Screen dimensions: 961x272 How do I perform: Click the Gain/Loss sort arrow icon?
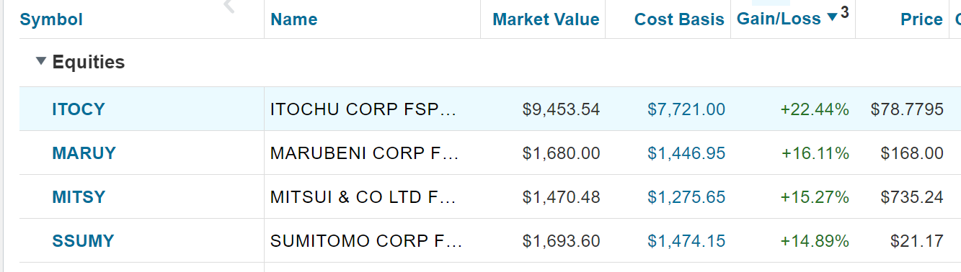[x=832, y=17]
